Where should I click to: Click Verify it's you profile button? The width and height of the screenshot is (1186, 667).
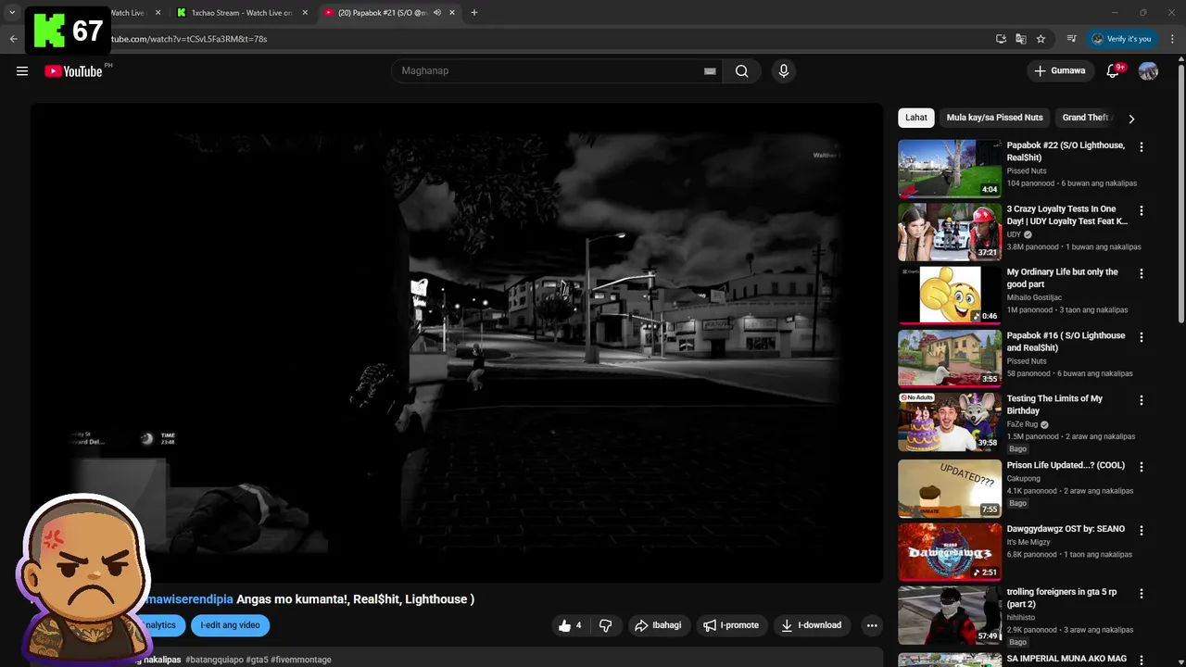pyautogui.click(x=1121, y=39)
